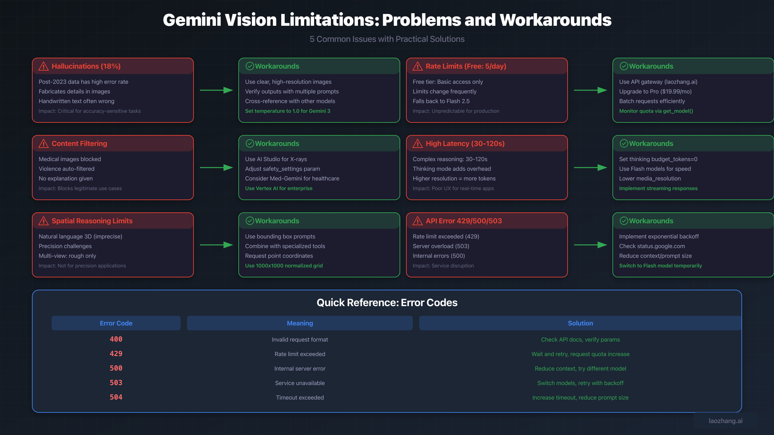This screenshot has height=435, width=774.
Task: Click the checkmark icon on Hallucinations Workarounds panel
Action: coord(249,66)
